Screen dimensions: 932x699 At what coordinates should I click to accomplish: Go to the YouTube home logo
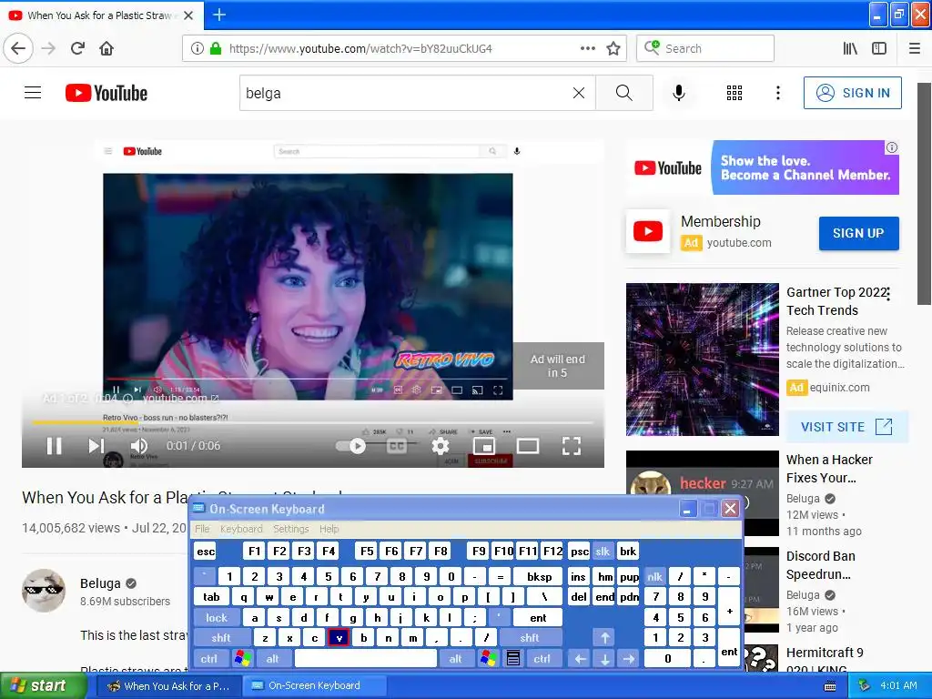click(x=106, y=93)
